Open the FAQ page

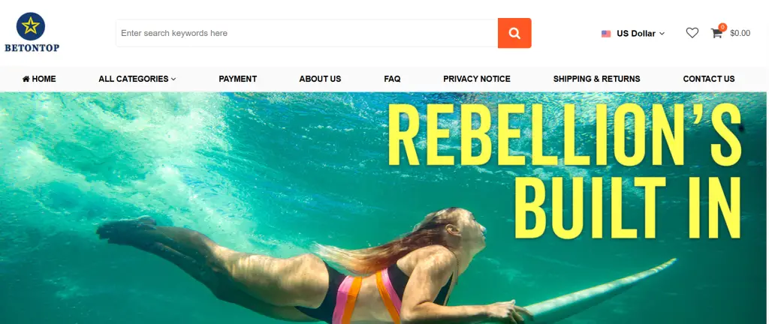pos(392,79)
